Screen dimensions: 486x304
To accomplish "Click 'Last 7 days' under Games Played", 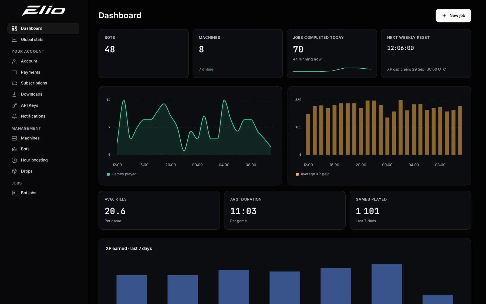I will coord(366,221).
